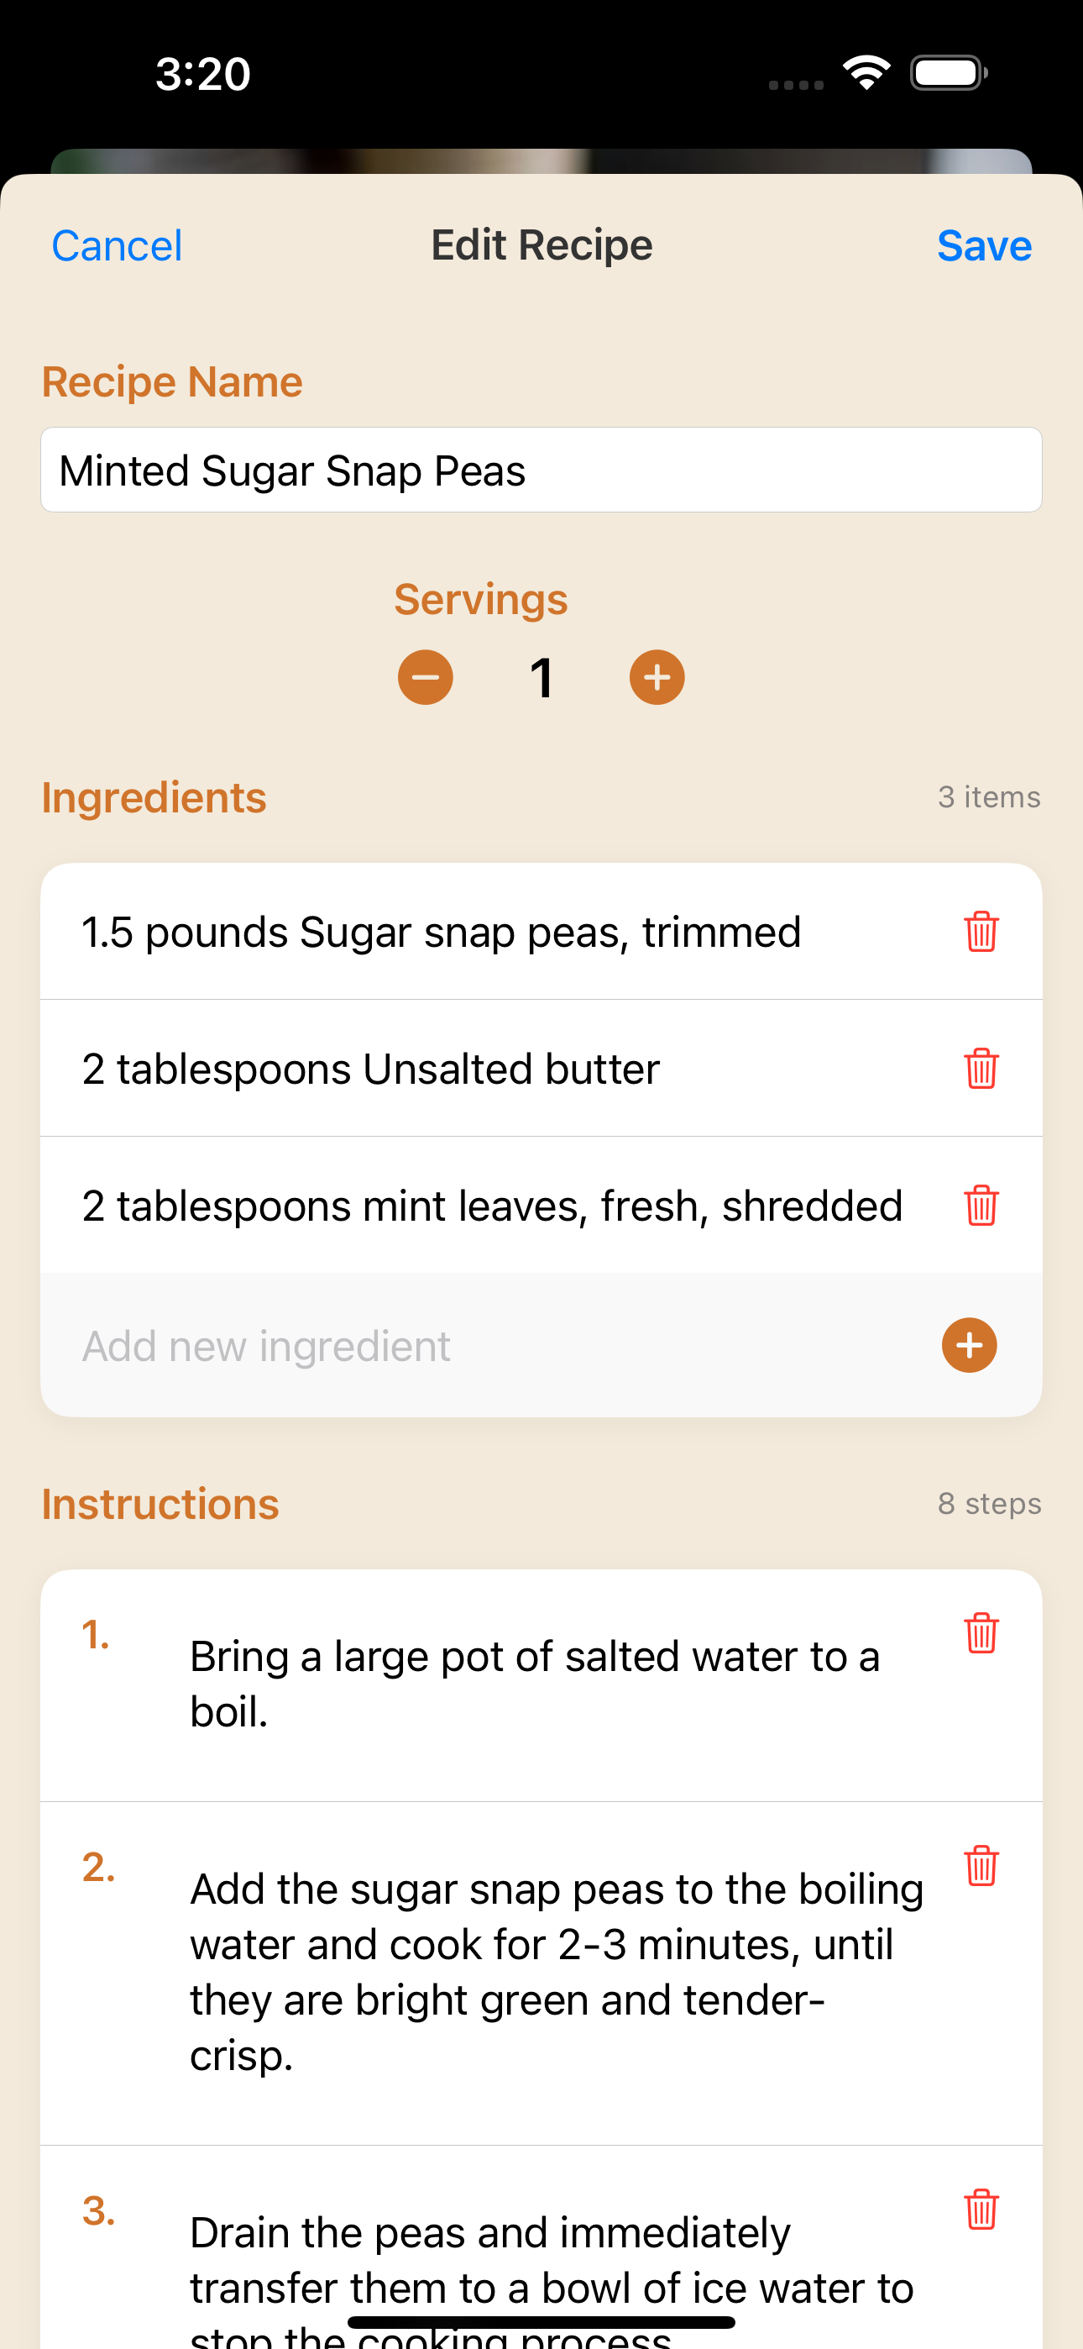Viewport: 1083px width, 2349px height.
Task: Decrease servings with minus button
Action: pos(425,676)
